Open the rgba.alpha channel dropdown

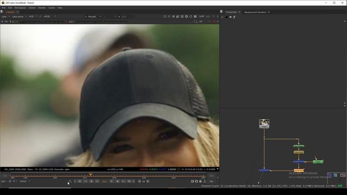click(x=20, y=17)
